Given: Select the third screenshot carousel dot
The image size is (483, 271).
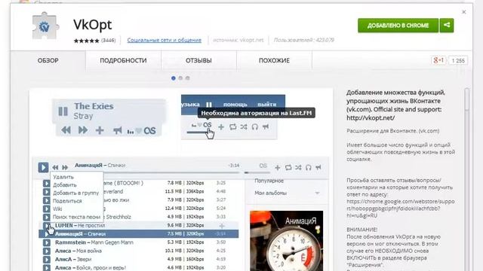Looking at the screenshot, I should tap(188, 78).
